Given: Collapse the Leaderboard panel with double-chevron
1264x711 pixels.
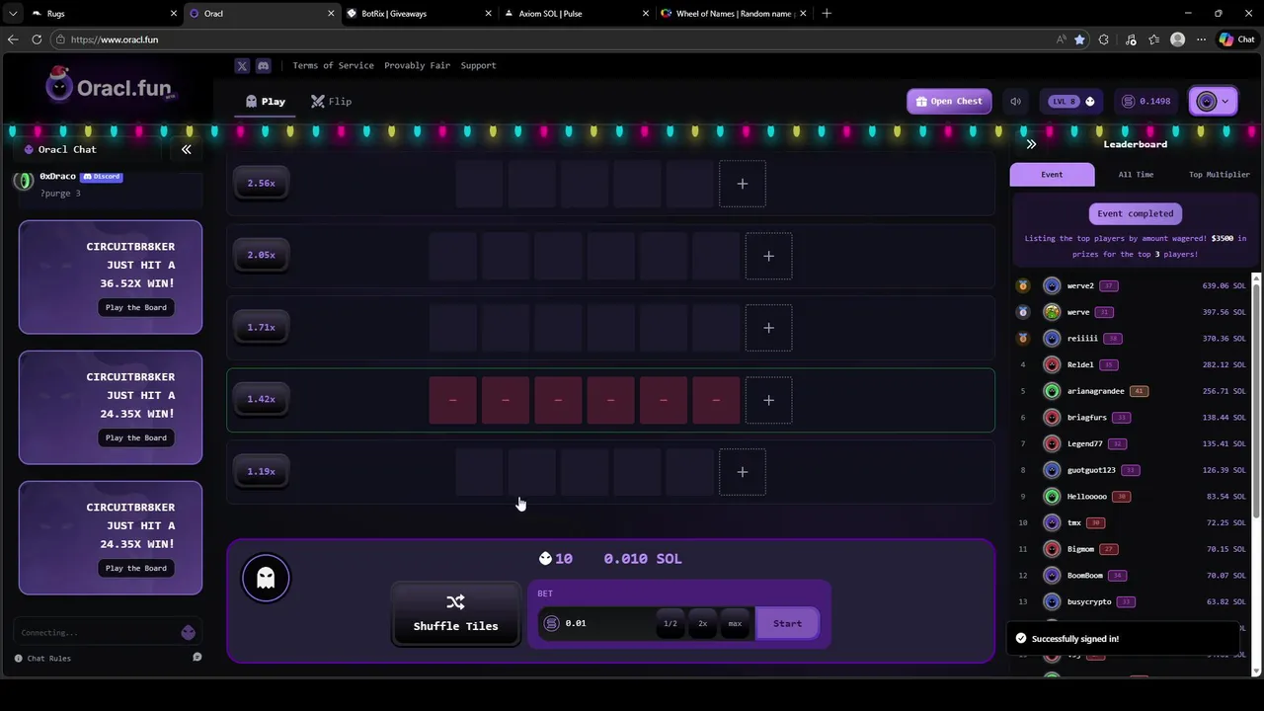Looking at the screenshot, I should point(1031,144).
